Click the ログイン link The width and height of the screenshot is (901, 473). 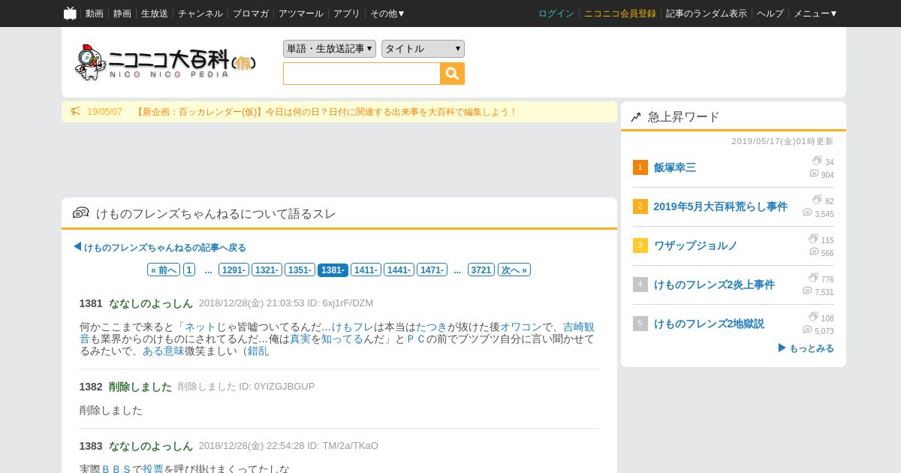tap(556, 14)
